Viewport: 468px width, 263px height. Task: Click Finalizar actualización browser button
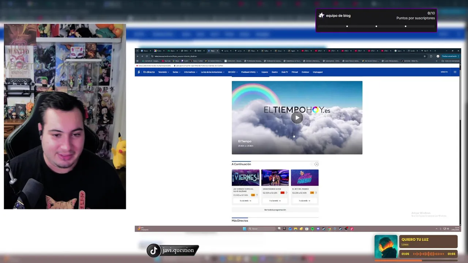tap(450, 56)
